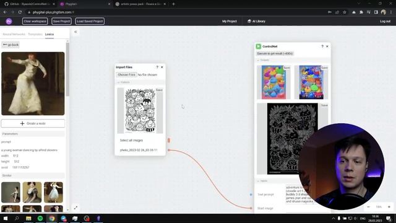
Task: Click Choose Files in Import Files node
Action: click(x=126, y=75)
